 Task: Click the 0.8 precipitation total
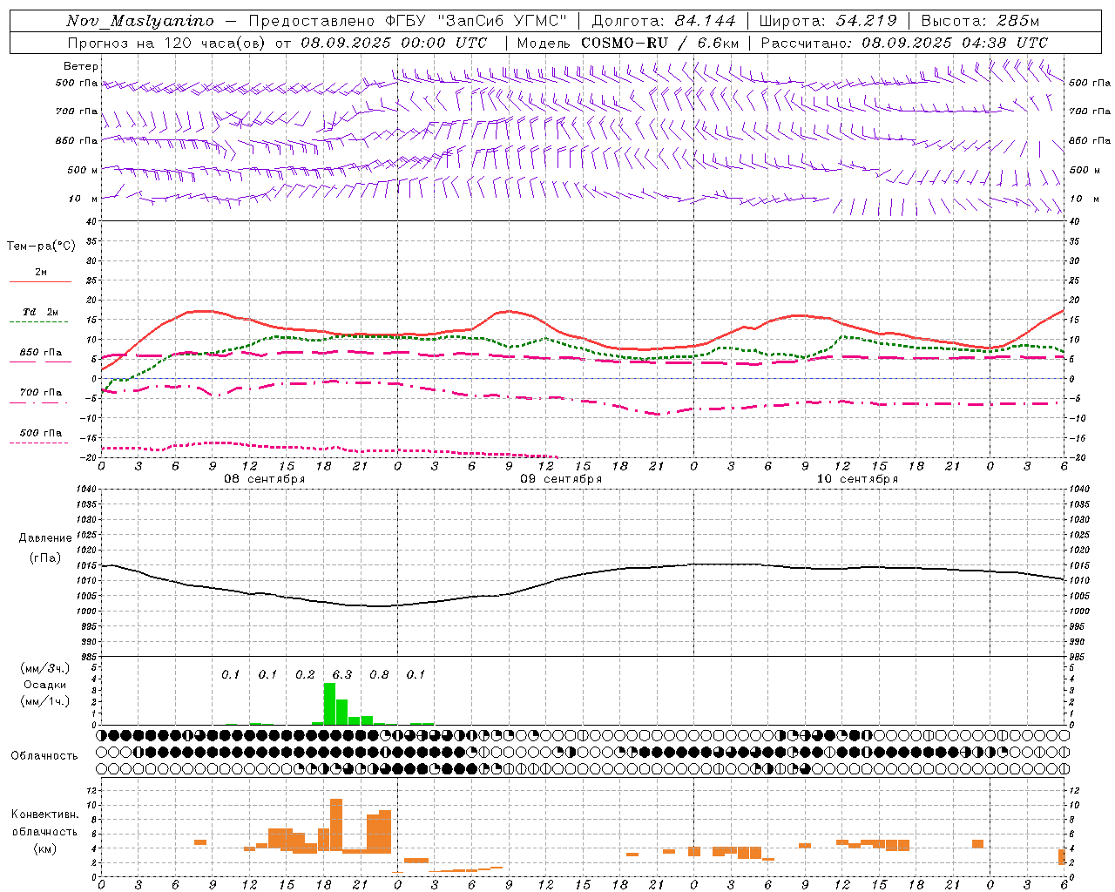[379, 674]
